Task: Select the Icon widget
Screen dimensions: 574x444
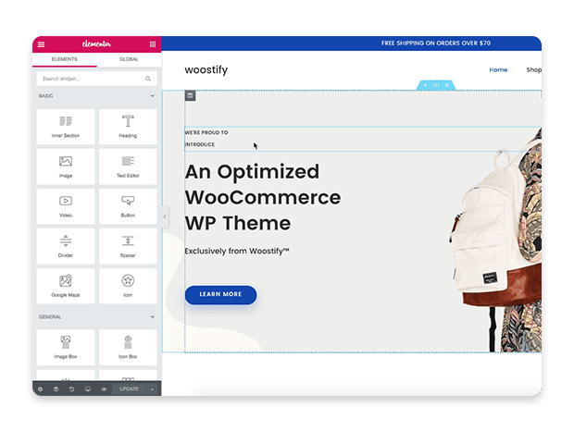Action: [128, 286]
